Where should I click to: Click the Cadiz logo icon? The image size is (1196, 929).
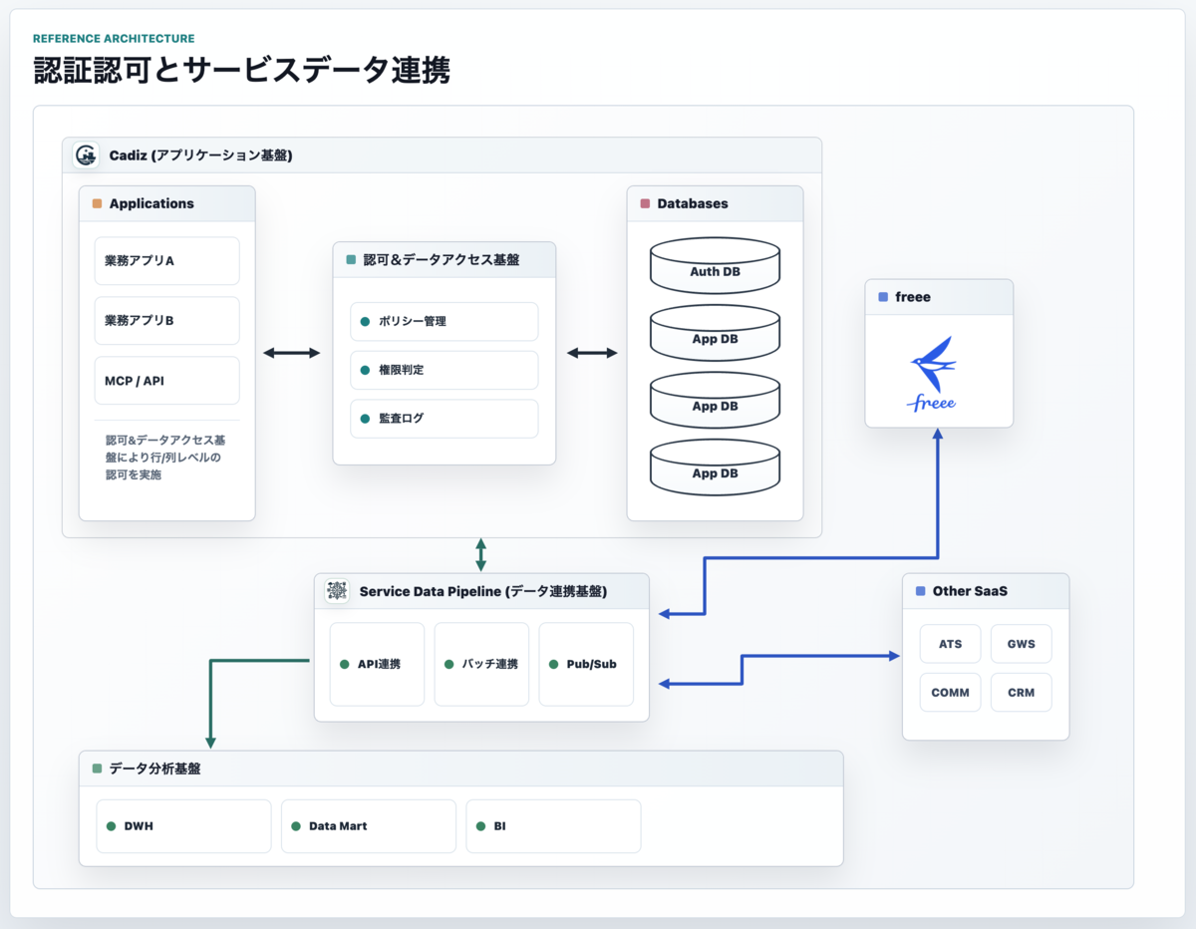click(86, 155)
